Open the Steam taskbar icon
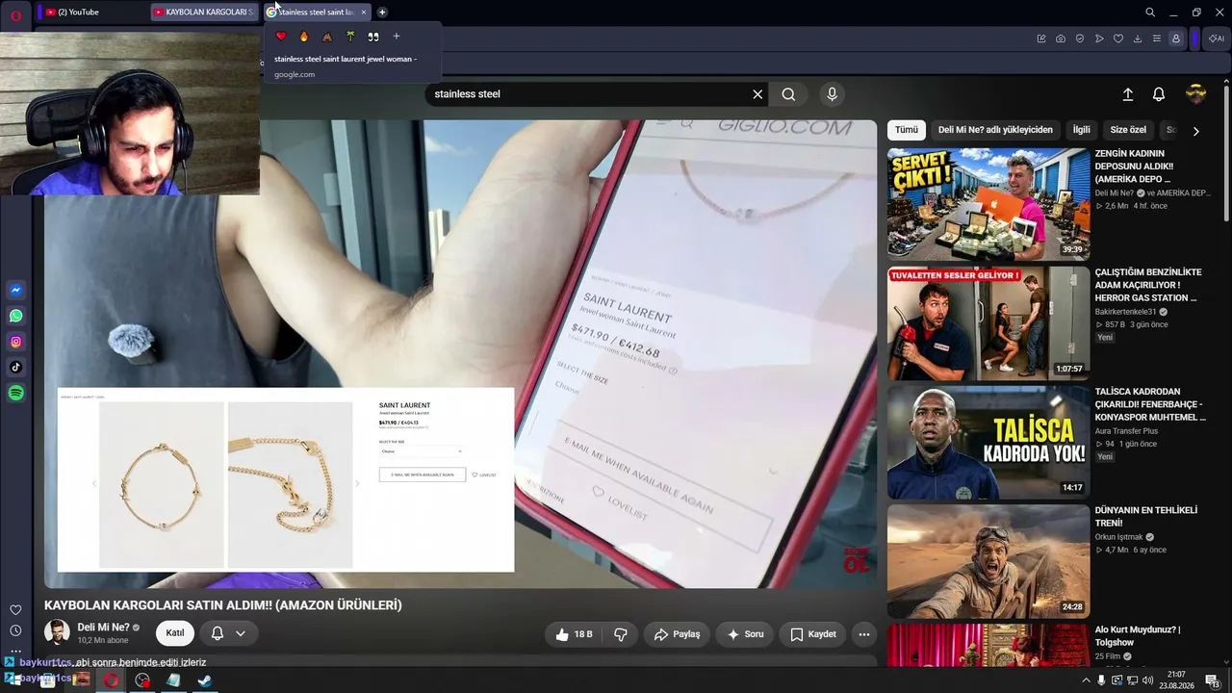 205,680
